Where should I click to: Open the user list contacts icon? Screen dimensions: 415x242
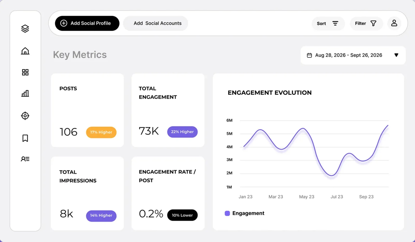coord(25,159)
